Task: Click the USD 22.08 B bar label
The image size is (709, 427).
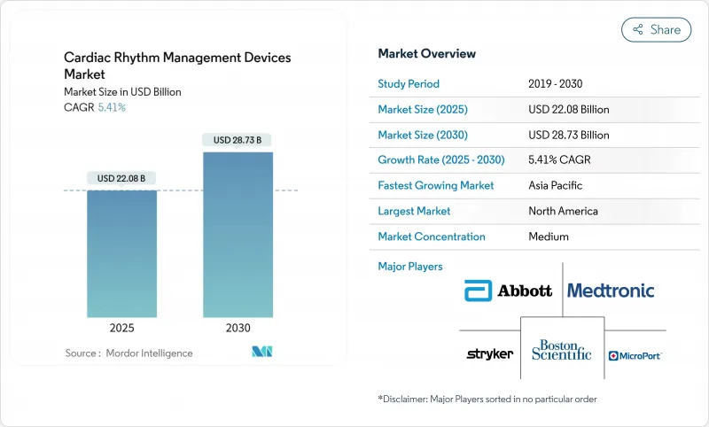Action: click(121, 179)
